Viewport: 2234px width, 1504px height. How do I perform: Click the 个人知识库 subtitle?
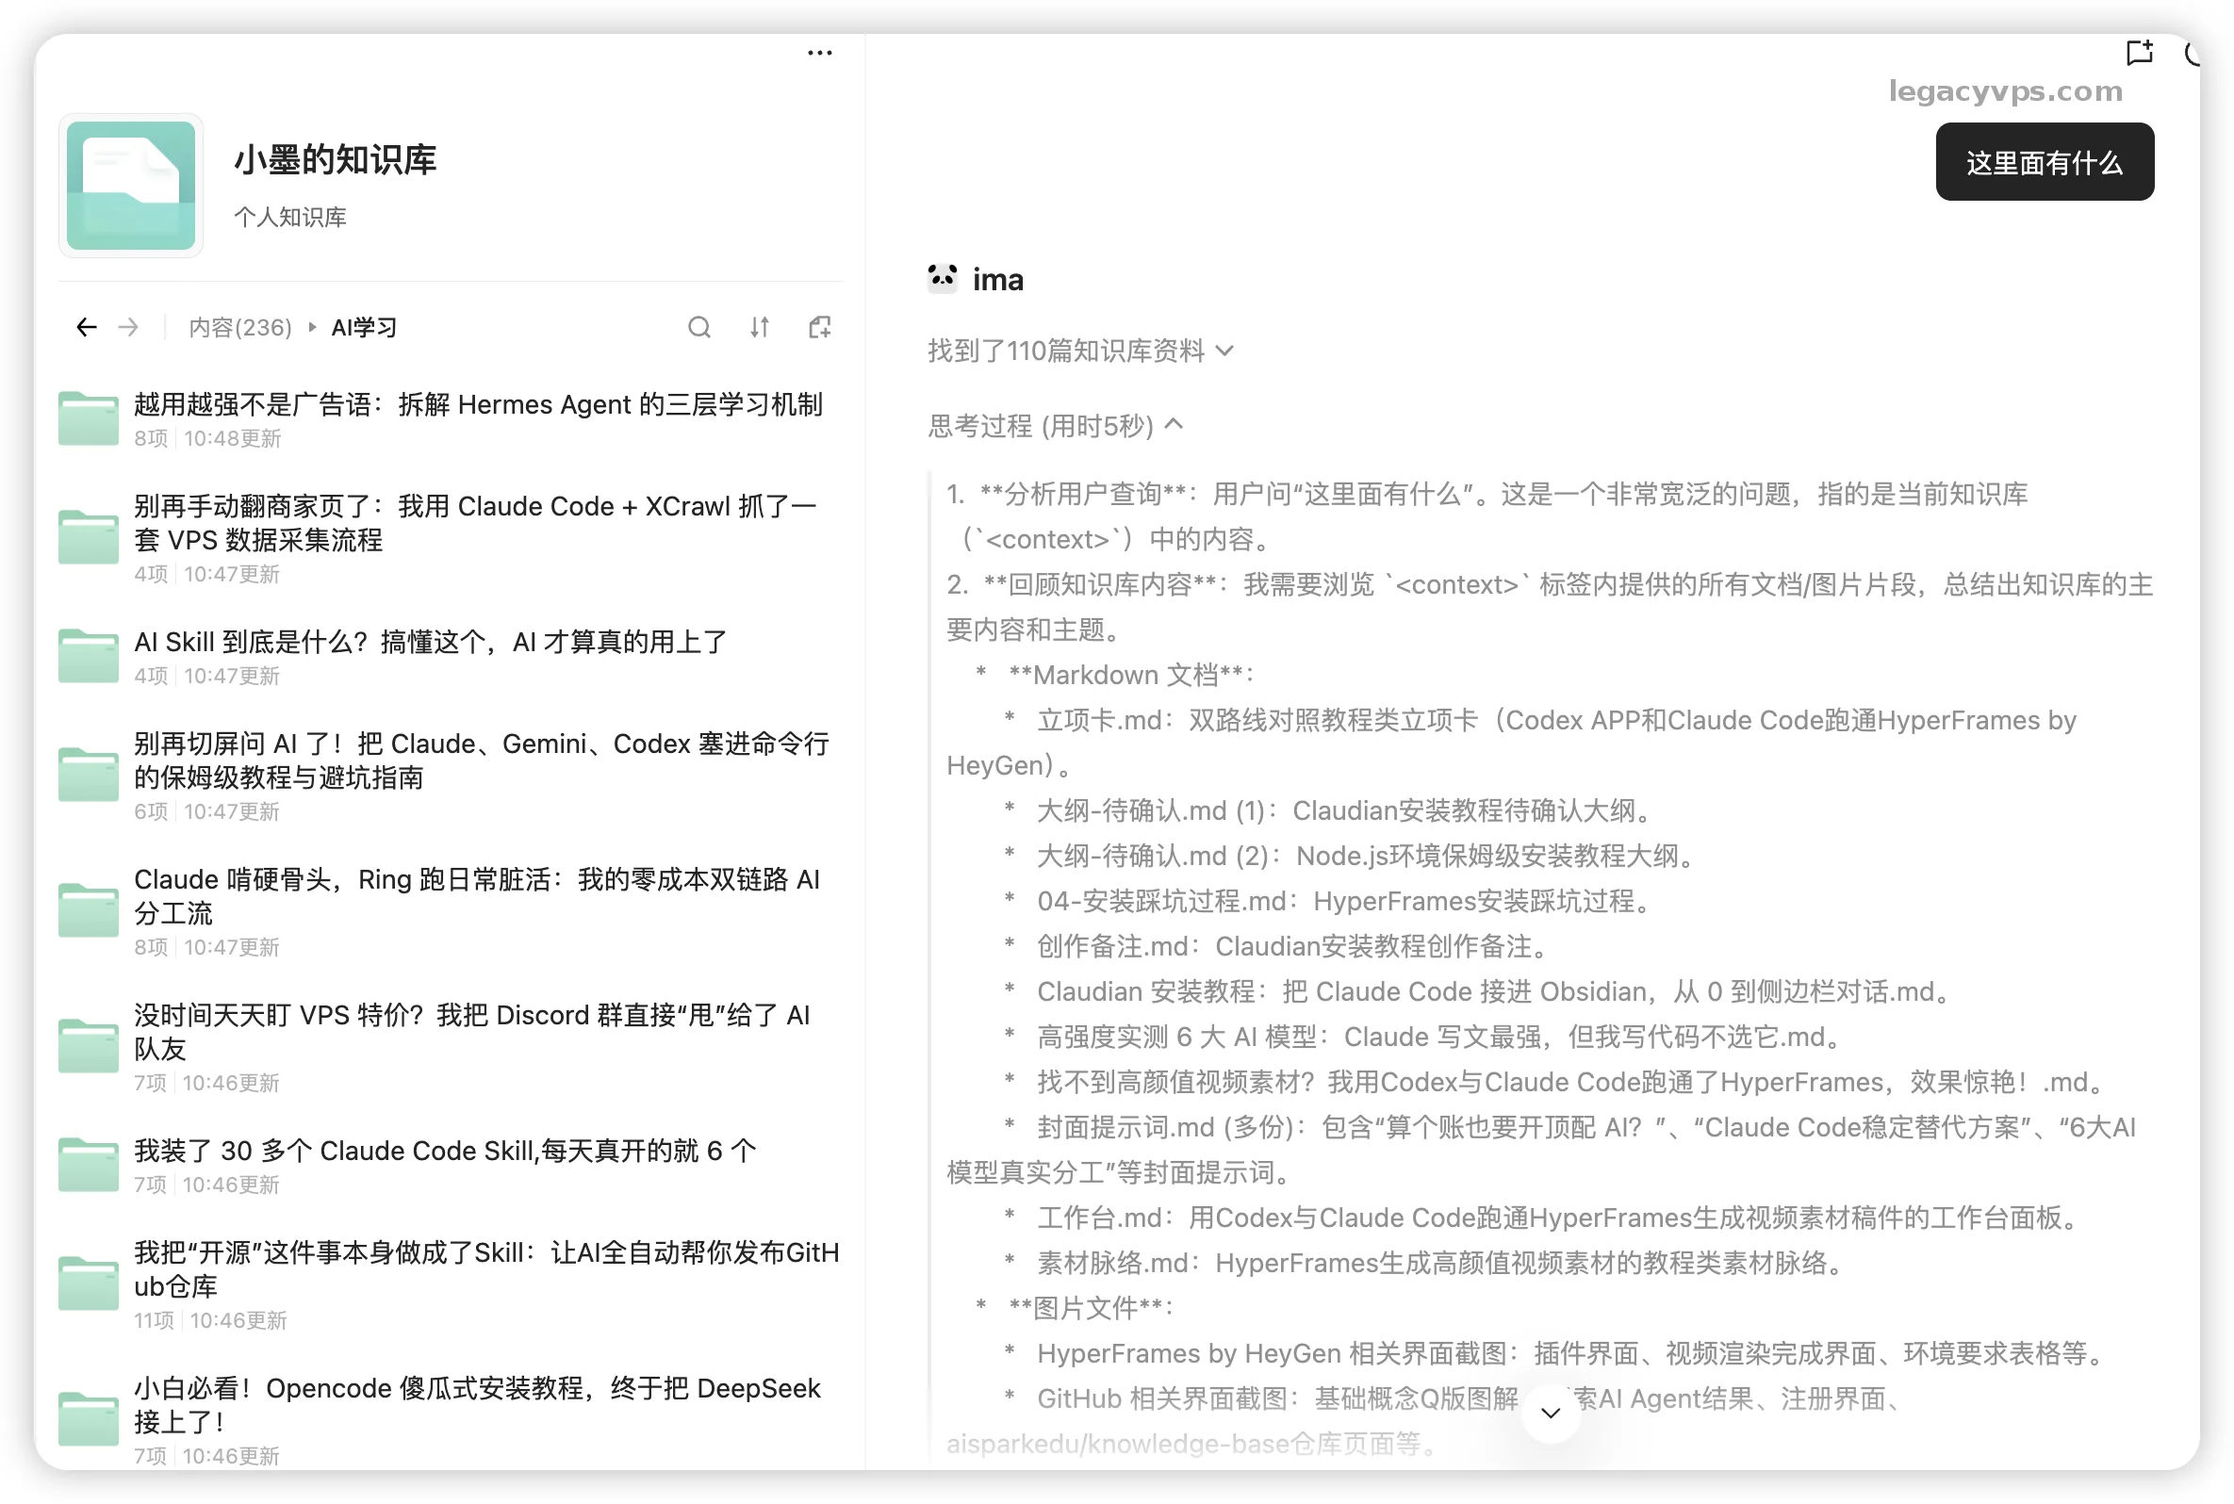(289, 218)
